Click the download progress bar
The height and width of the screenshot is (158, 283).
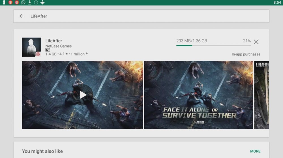(x=213, y=46)
